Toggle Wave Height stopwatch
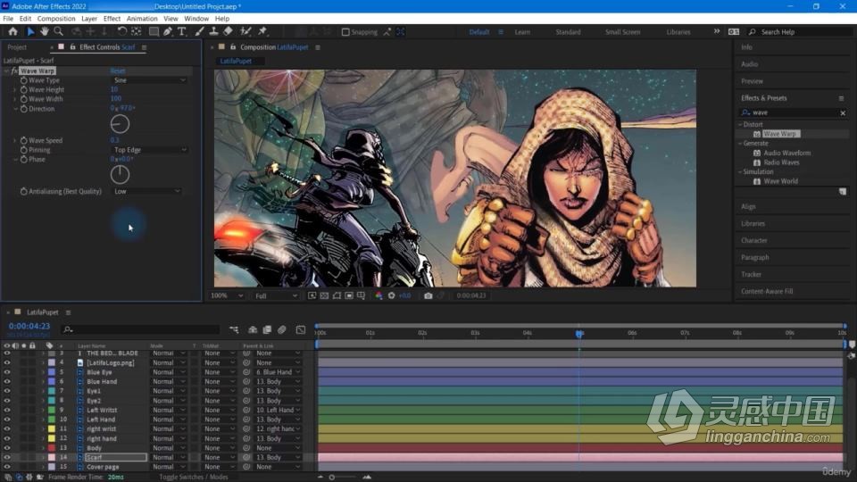 (x=23, y=89)
